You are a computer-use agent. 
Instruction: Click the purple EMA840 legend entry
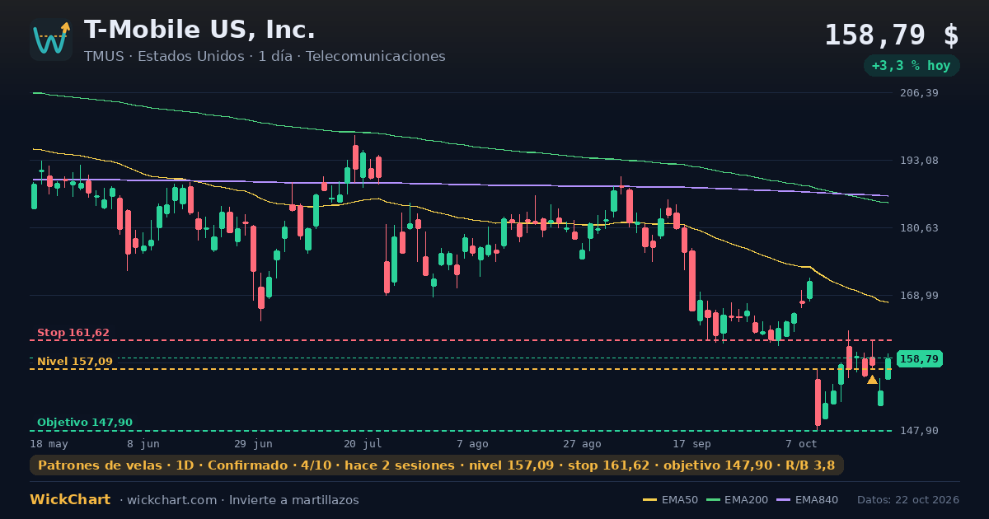pyautogui.click(x=807, y=500)
